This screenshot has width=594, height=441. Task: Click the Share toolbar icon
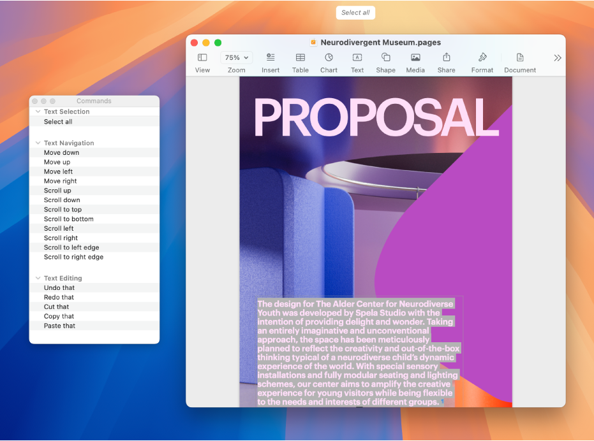coord(447,57)
